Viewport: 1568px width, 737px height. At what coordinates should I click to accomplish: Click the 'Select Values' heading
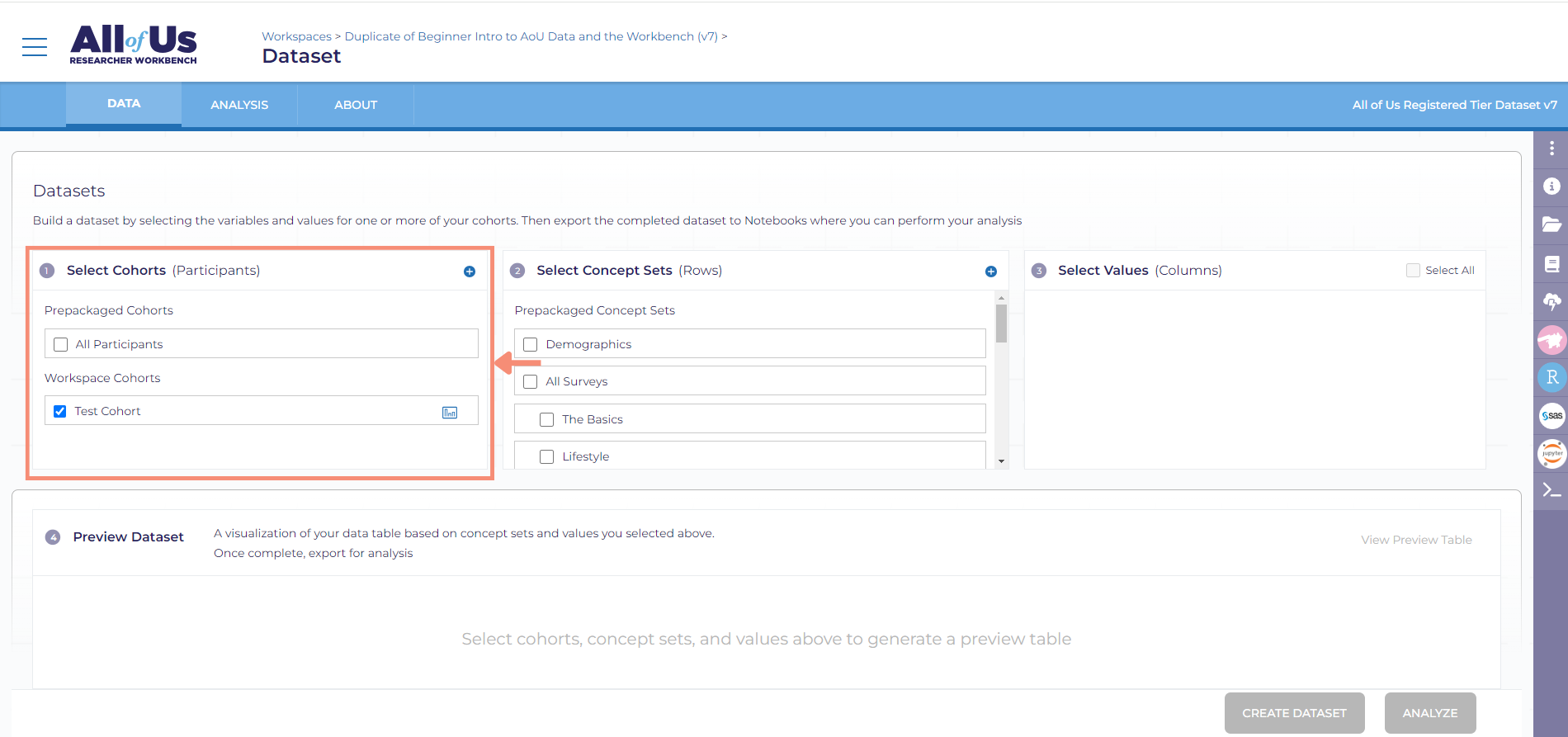click(x=1103, y=270)
